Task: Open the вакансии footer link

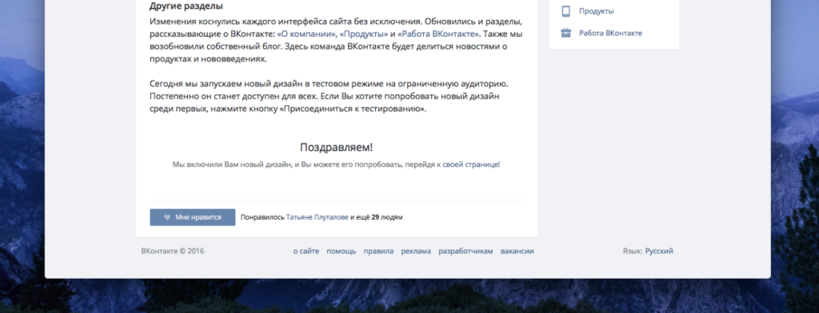Action: (x=517, y=251)
